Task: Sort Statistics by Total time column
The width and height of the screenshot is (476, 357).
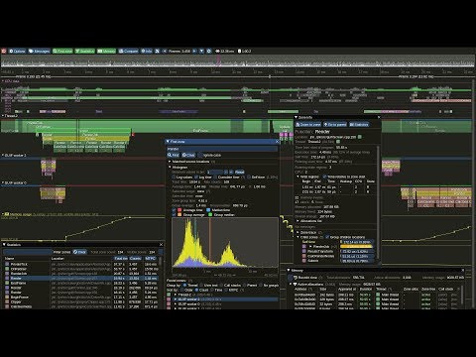Action: pos(121,259)
